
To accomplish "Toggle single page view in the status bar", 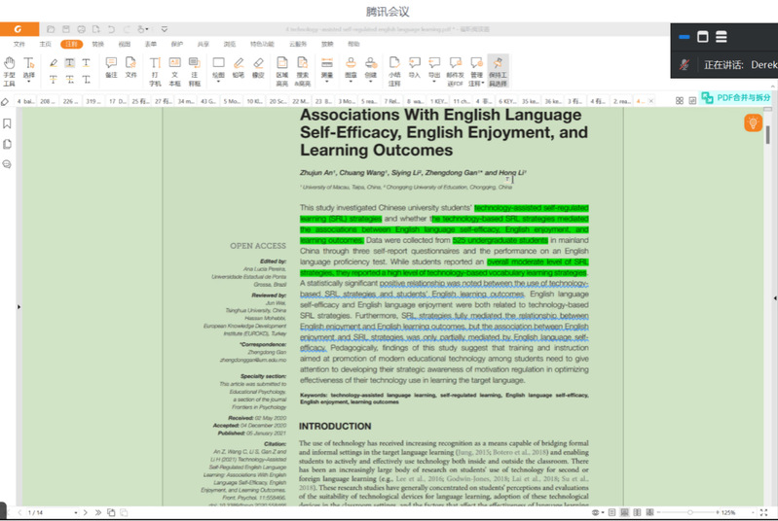I will [611, 512].
